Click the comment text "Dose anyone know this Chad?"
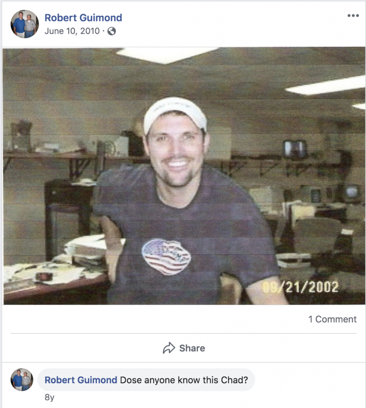This screenshot has width=366, height=408. click(184, 380)
